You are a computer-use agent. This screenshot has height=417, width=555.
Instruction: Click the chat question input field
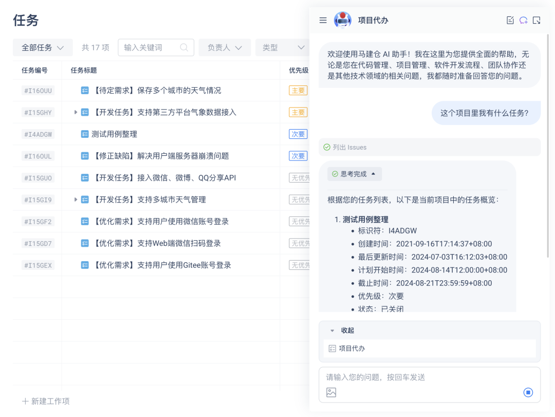tap(421, 377)
